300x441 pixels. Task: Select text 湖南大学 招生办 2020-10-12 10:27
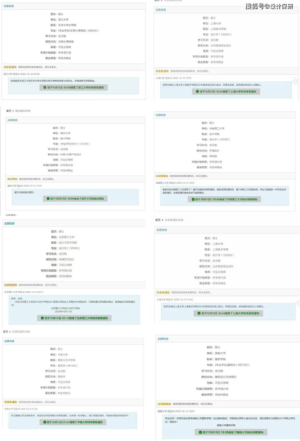(x=176, y=411)
